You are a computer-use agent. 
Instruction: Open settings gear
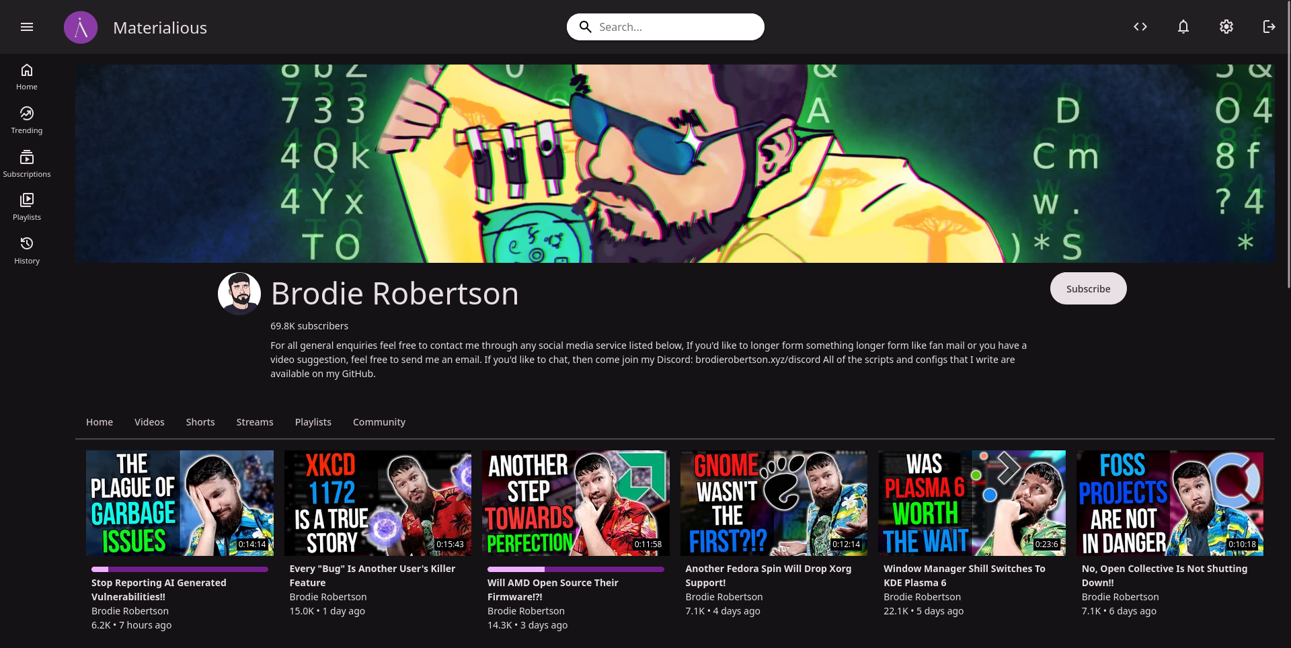click(x=1226, y=27)
